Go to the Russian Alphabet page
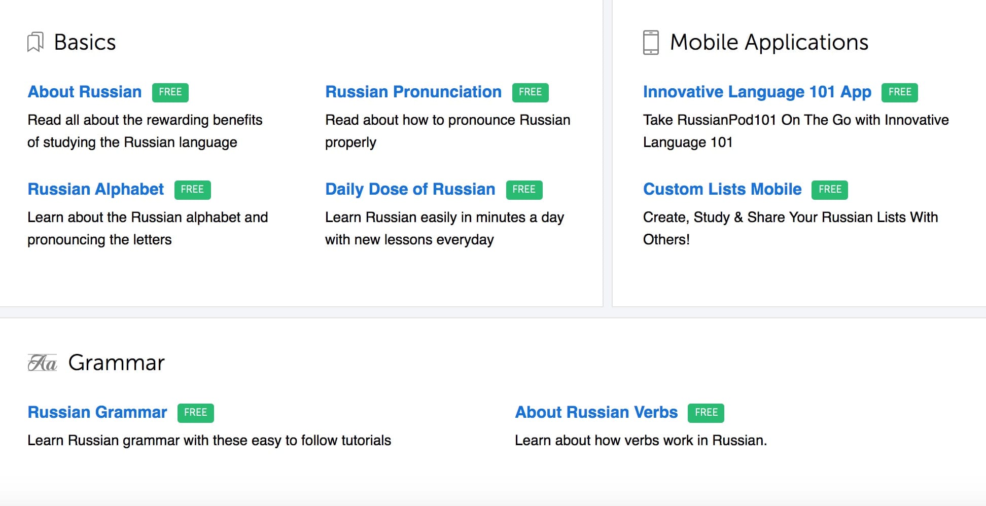Image resolution: width=986 pixels, height=506 pixels. click(96, 189)
